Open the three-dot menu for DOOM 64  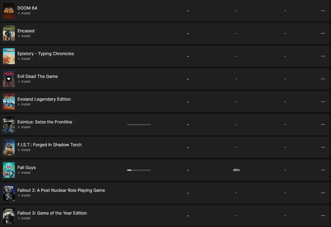(323, 11)
